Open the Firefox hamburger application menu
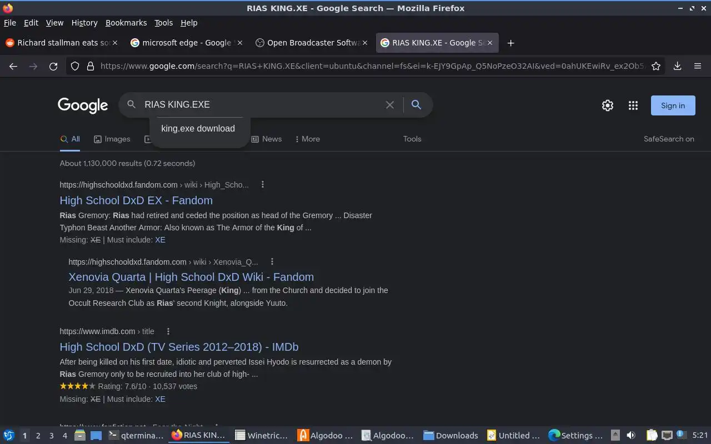This screenshot has height=444, width=711. coord(698,66)
